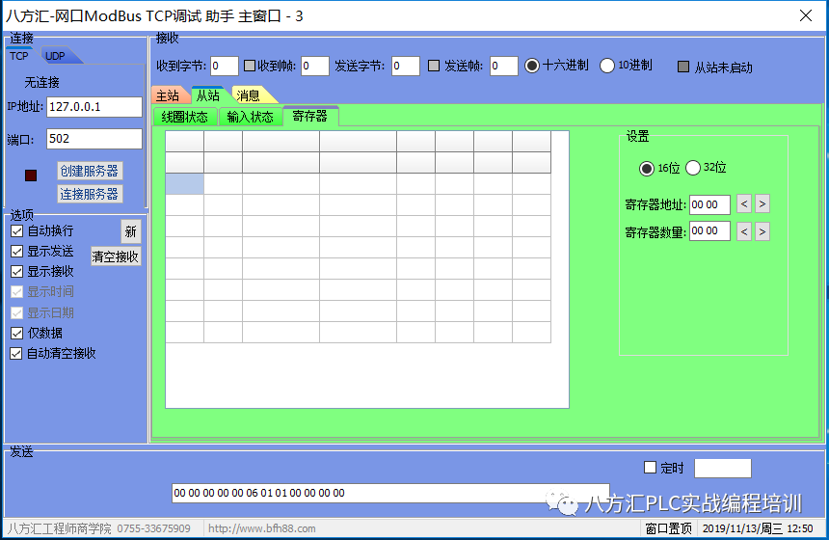Select 10进制 decimal display mode
Screen dimensions: 829x540
[607, 66]
